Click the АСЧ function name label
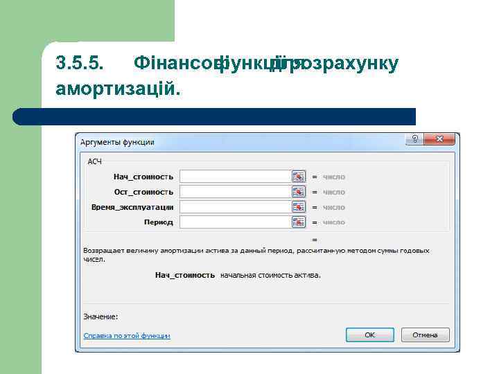 click(94, 161)
